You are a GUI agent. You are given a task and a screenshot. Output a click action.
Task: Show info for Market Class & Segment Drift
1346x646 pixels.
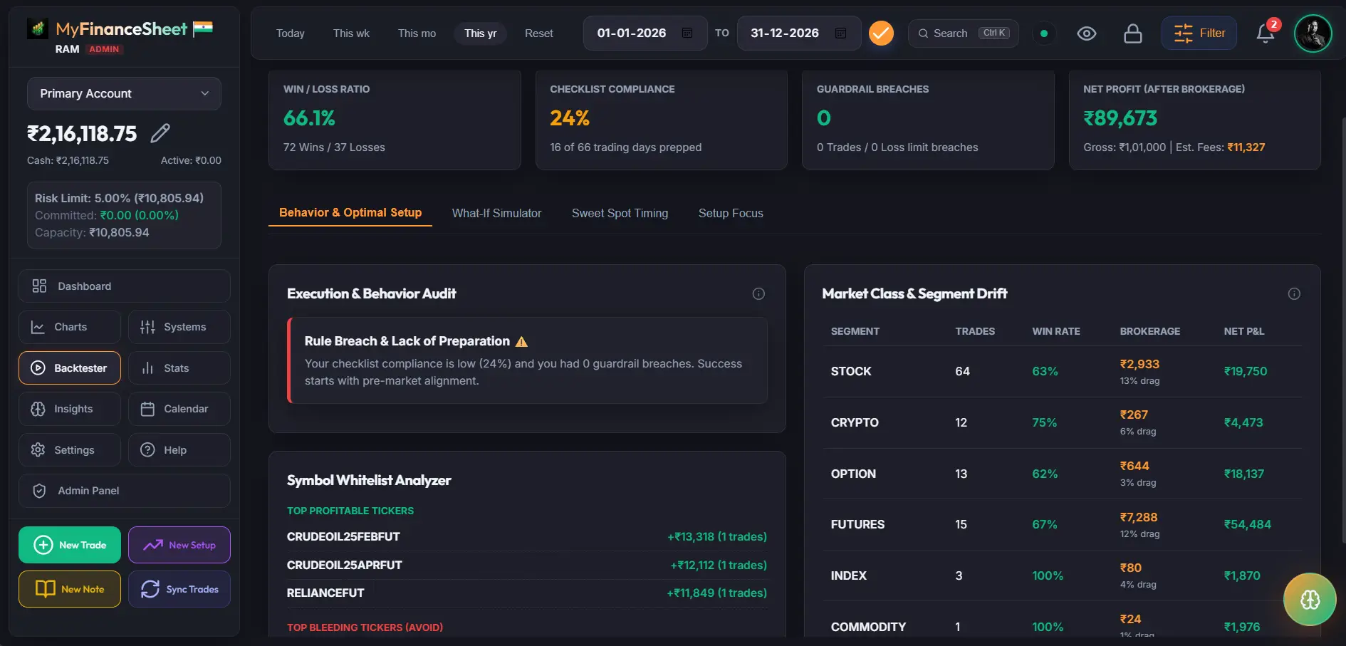click(x=1294, y=293)
